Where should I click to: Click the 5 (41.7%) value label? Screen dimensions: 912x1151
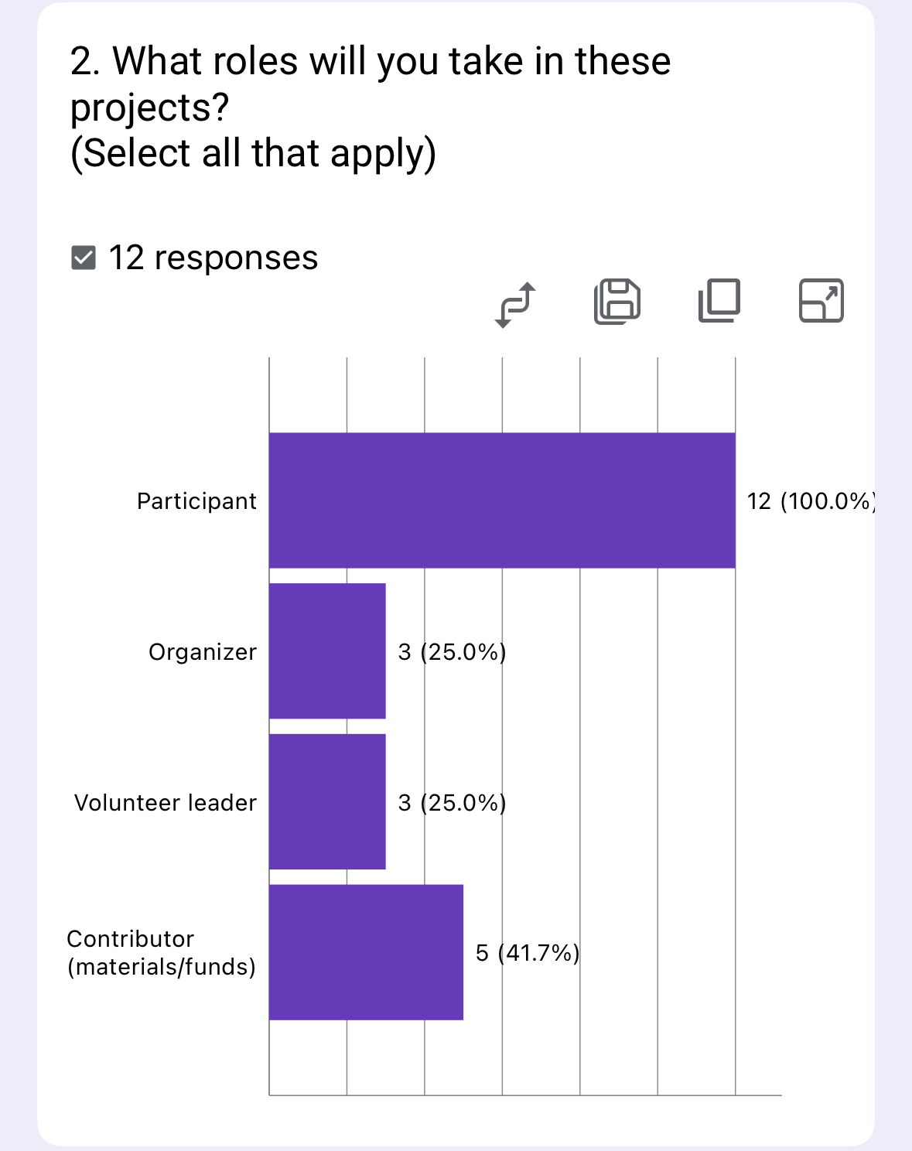tap(527, 953)
